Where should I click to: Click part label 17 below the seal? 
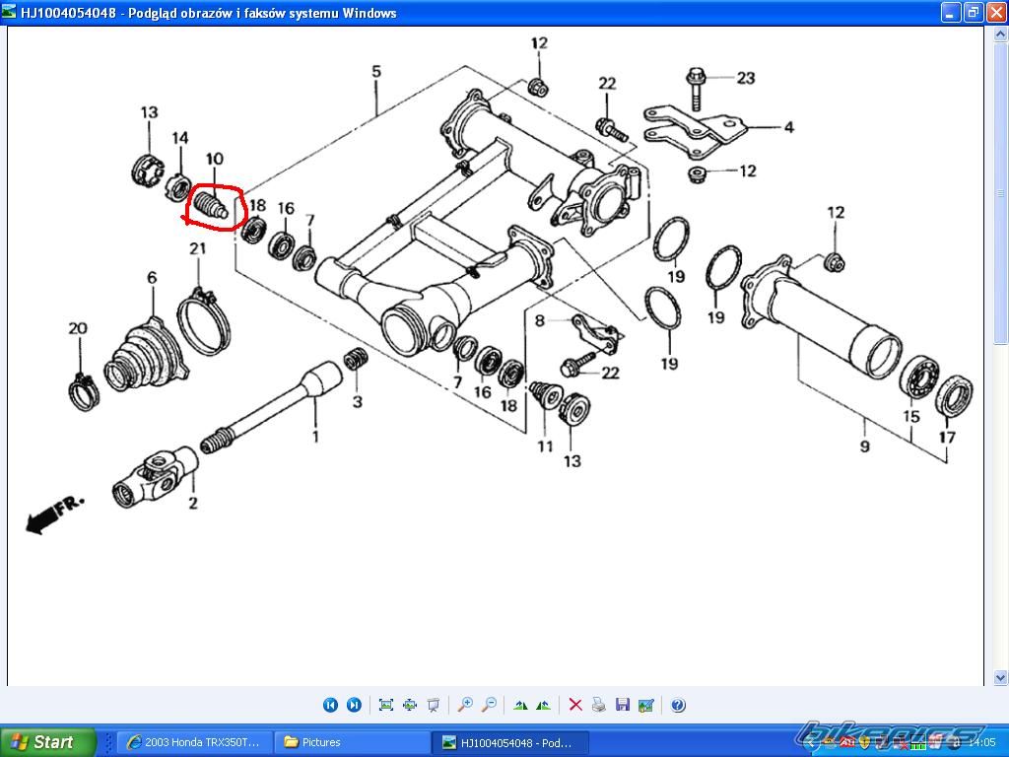947,437
